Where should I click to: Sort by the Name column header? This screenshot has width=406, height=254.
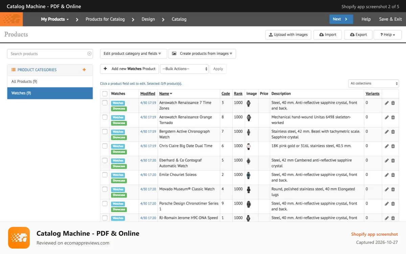coord(165,94)
